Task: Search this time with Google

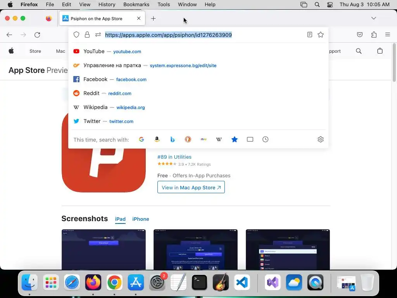Action: [141, 139]
